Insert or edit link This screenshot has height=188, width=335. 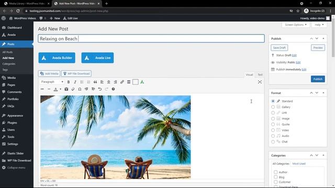click(122, 82)
